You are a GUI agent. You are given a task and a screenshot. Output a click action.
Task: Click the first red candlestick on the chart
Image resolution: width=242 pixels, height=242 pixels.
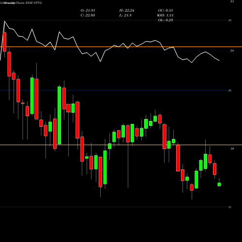click(4, 42)
